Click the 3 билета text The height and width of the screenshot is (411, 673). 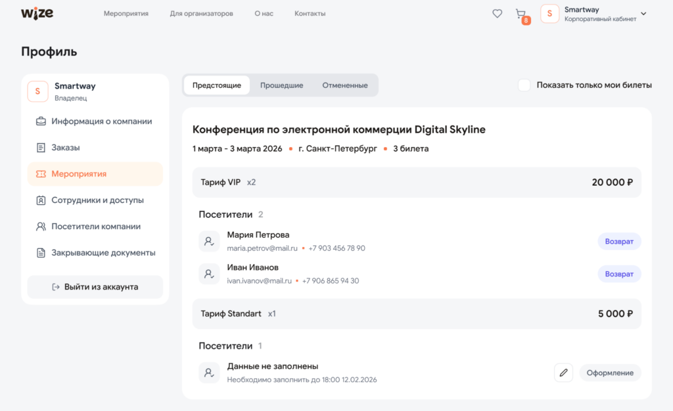coord(411,149)
